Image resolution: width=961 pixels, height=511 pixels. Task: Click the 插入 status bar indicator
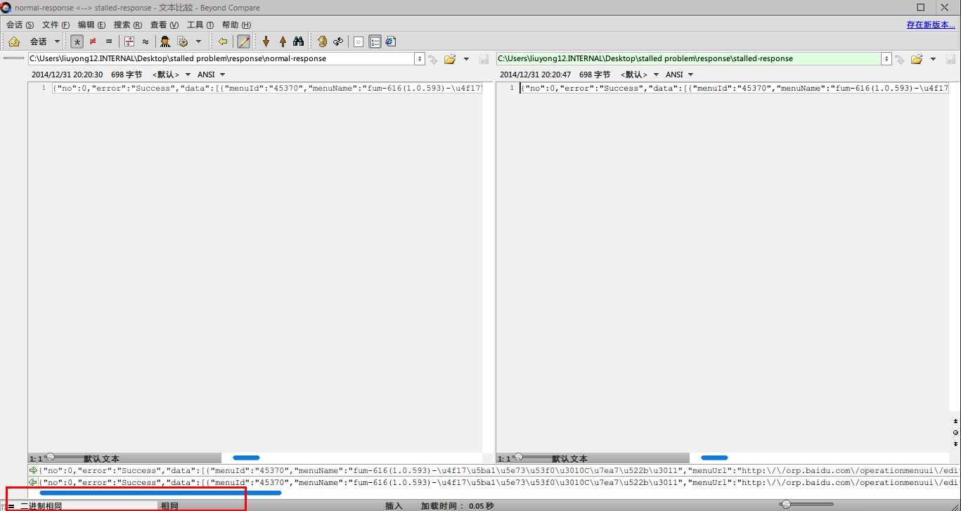pos(394,506)
